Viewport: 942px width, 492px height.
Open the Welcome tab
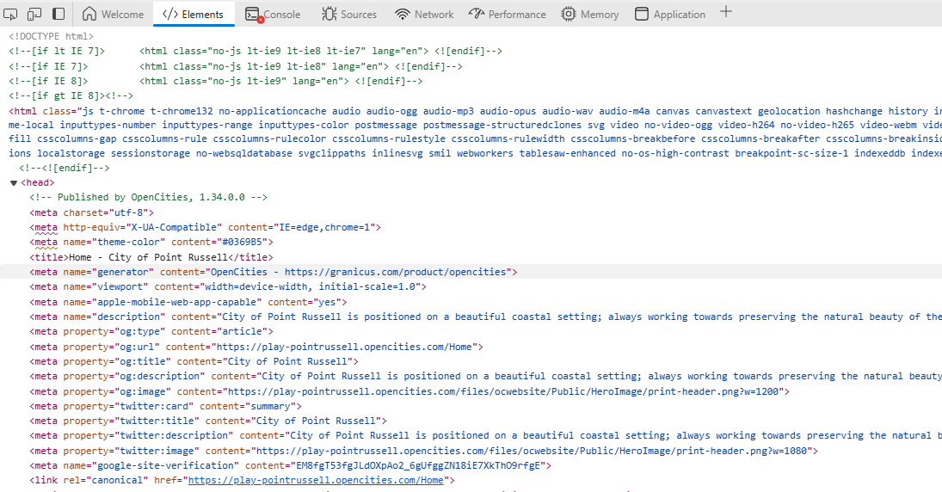113,14
